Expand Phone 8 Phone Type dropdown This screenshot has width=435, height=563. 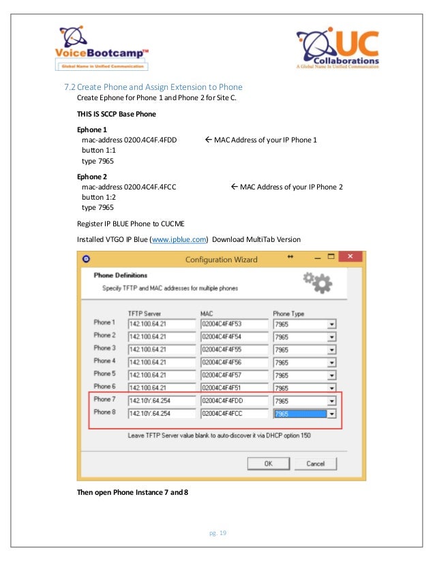point(331,414)
